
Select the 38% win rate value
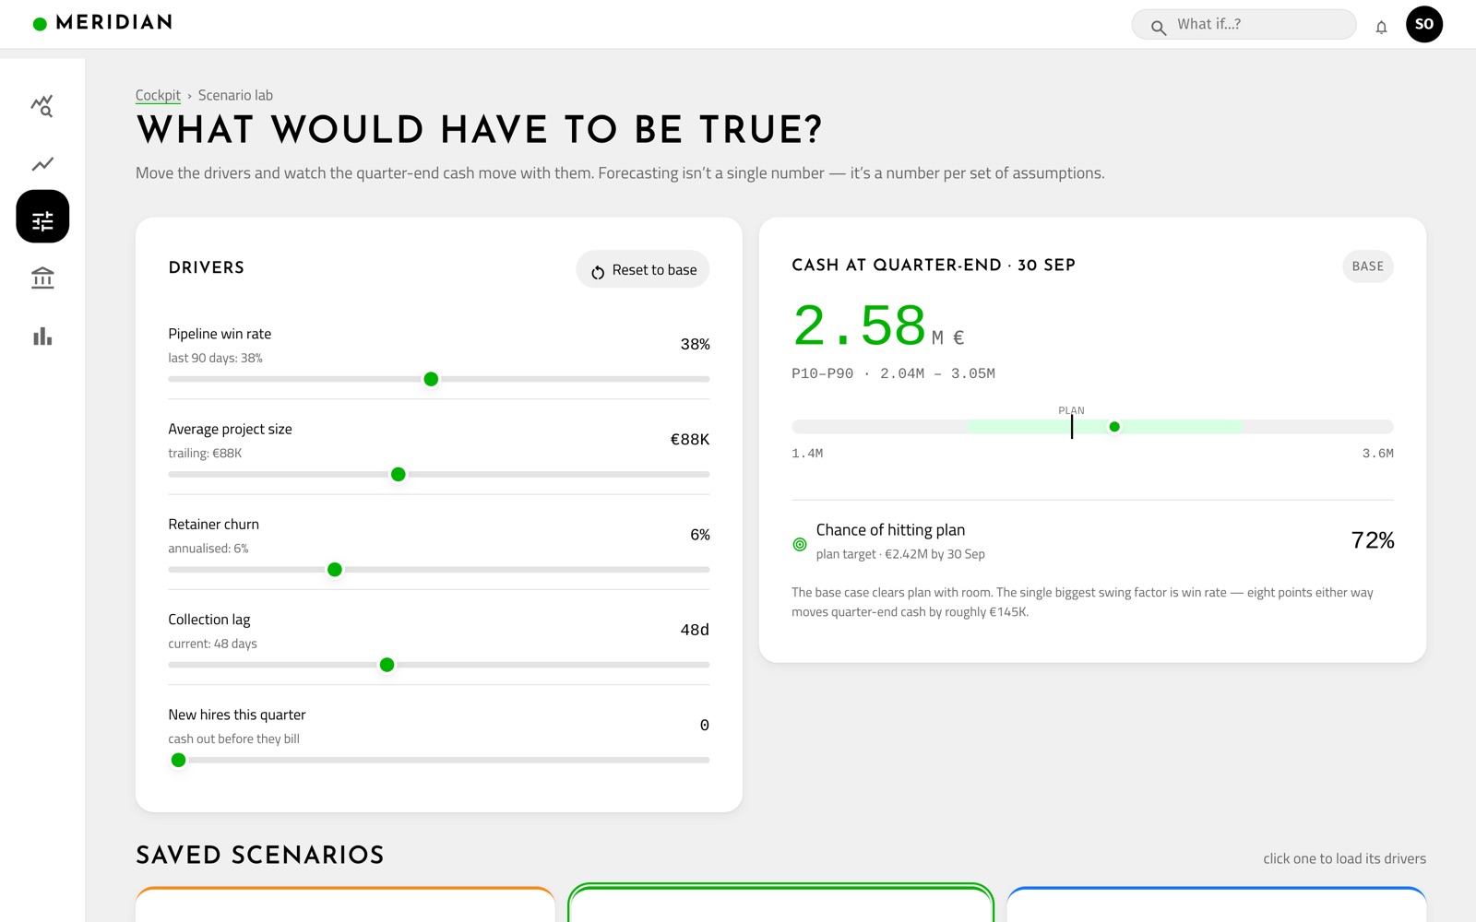[x=695, y=344]
